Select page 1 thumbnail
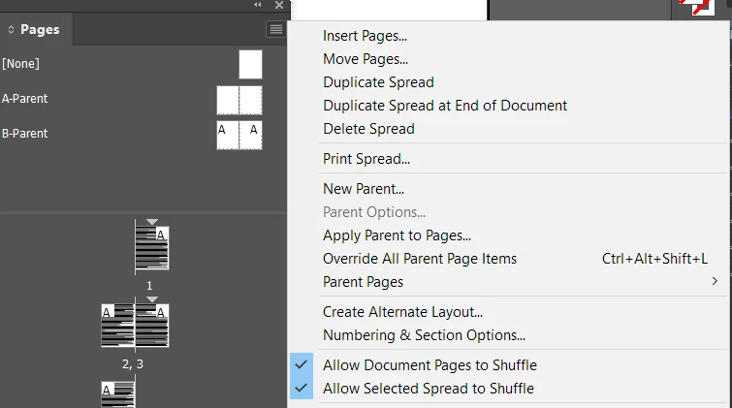Viewport: 732px width, 408px height. pos(152,248)
